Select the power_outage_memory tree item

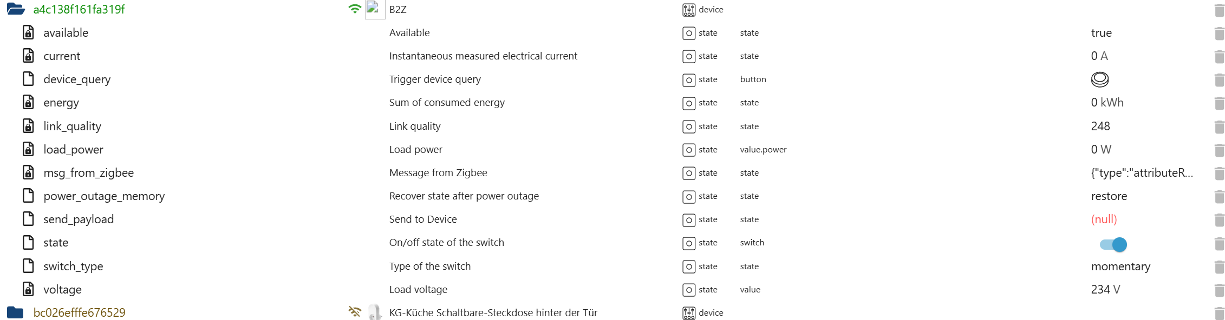tap(104, 196)
